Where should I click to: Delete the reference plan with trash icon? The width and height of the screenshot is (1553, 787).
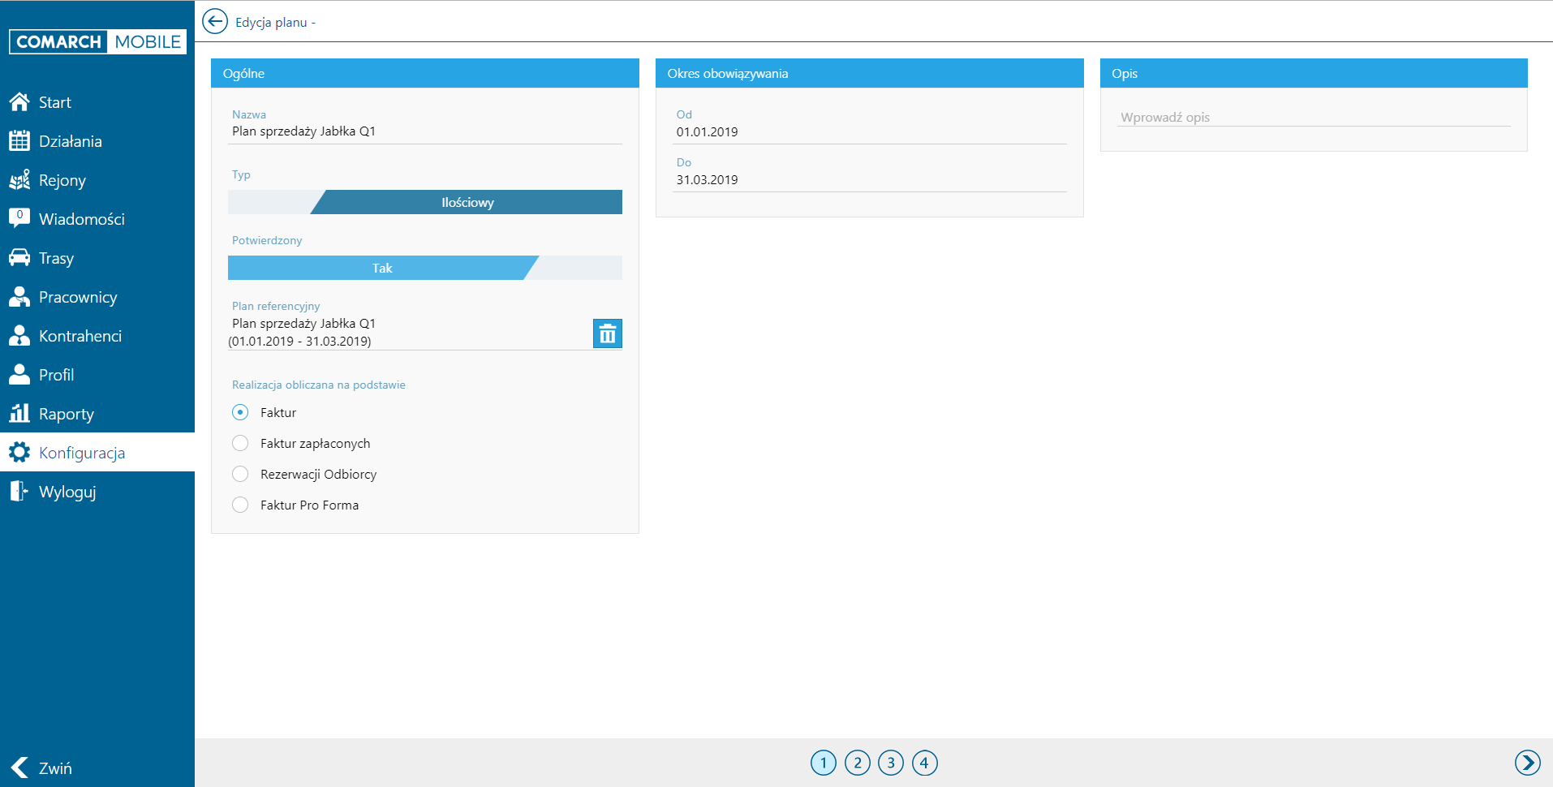click(x=608, y=333)
